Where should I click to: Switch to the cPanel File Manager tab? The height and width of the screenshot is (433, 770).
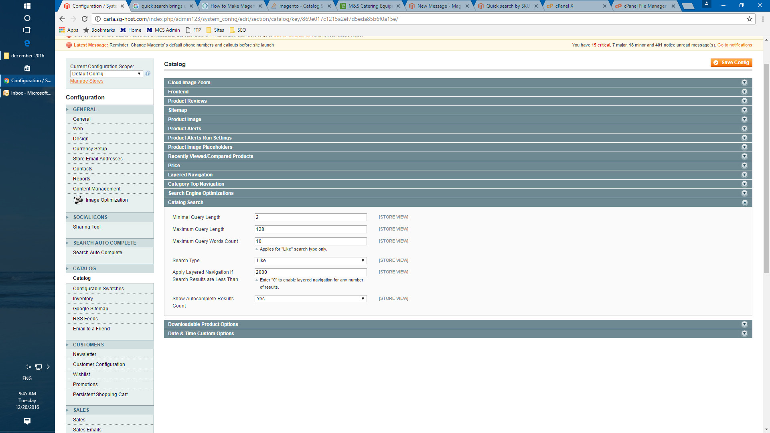(644, 6)
